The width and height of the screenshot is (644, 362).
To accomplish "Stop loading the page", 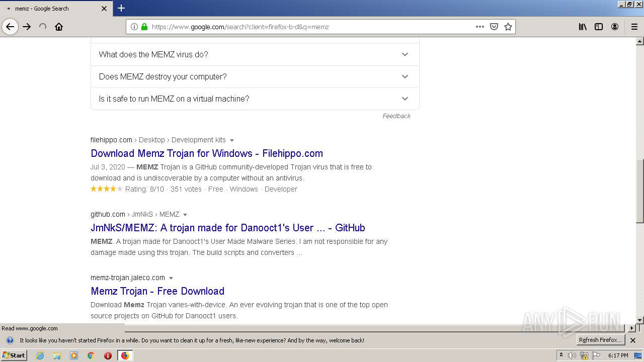I will point(43,27).
